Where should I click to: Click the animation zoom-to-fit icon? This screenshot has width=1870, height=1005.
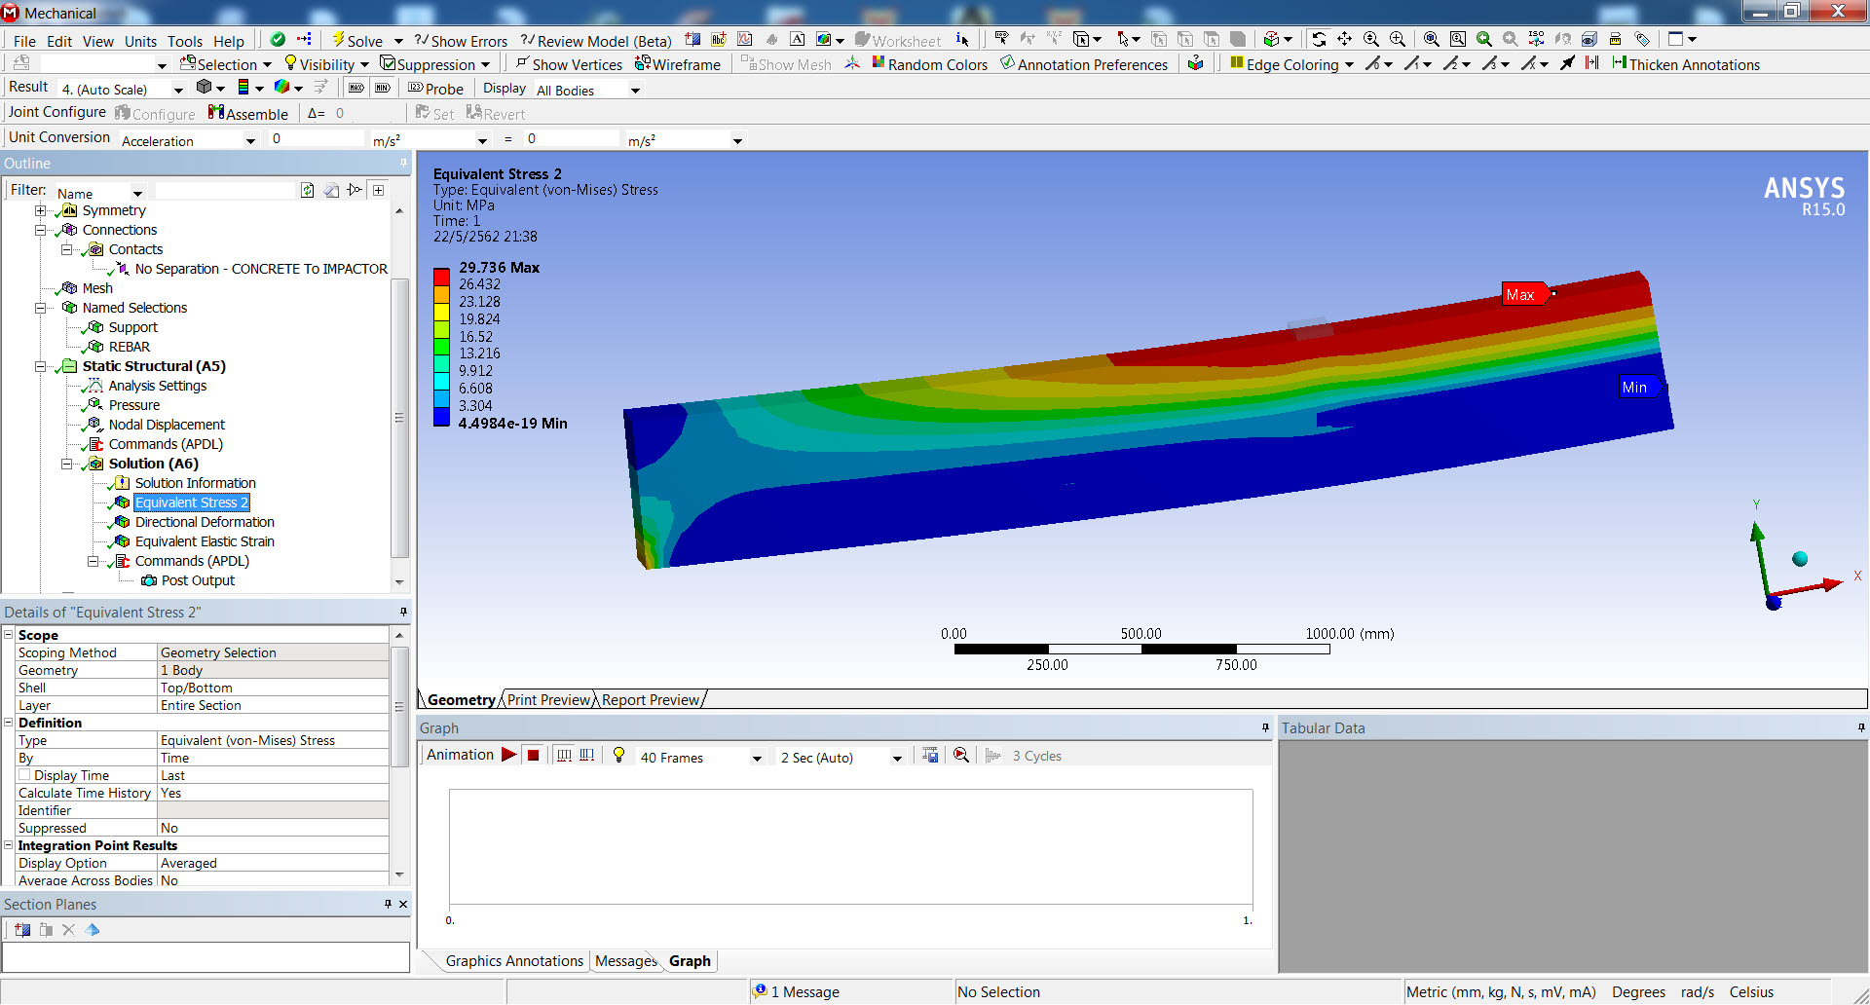tap(961, 755)
